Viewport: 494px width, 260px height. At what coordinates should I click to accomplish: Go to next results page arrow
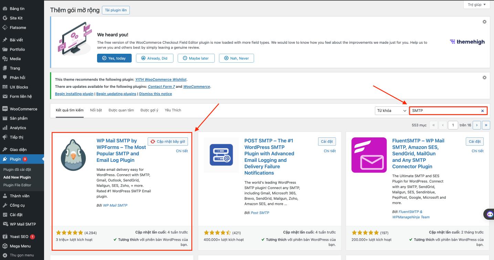coord(477,125)
